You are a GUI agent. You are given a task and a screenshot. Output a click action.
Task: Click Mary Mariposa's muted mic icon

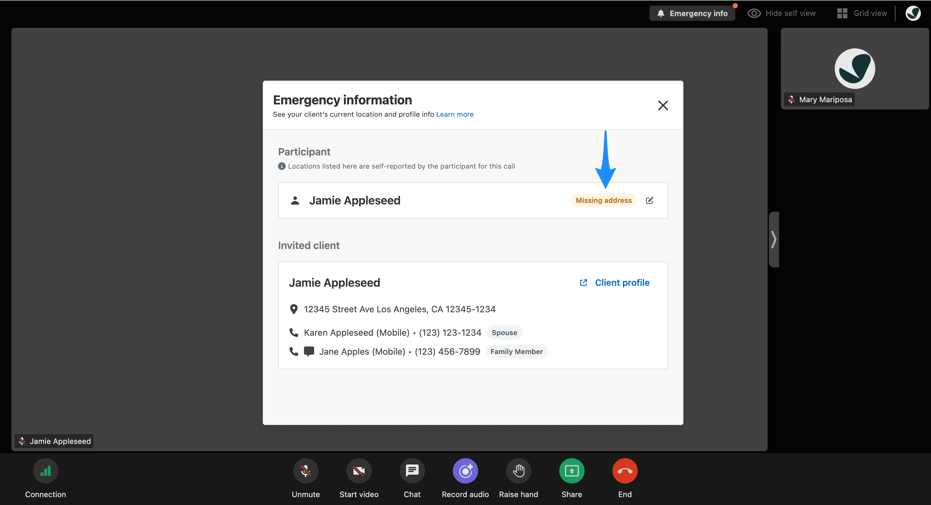tap(791, 99)
